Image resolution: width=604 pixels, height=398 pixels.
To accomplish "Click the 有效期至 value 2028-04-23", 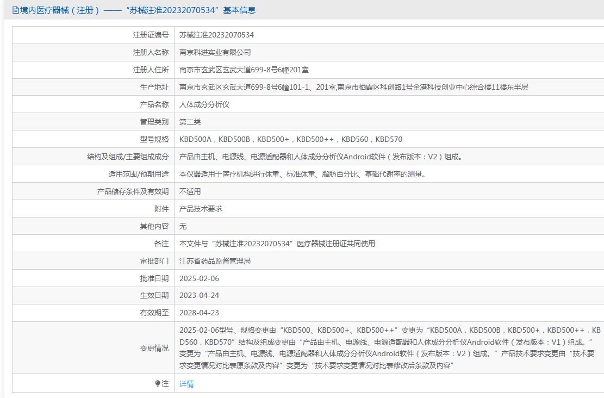I will (200, 313).
